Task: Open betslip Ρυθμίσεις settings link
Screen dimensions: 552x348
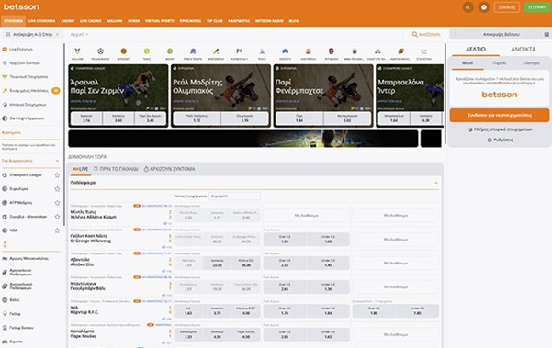Action: [500, 140]
